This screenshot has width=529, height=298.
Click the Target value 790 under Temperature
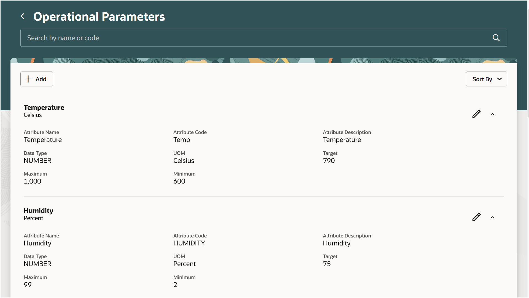[x=329, y=160]
